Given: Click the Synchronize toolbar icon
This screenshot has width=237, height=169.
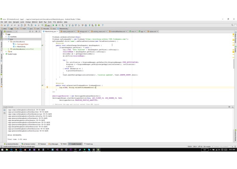Looking at the screenshot, I should click(x=8, y=25).
